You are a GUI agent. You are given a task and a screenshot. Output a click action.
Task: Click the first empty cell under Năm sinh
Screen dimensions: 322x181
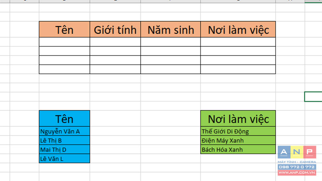[x=170, y=42]
